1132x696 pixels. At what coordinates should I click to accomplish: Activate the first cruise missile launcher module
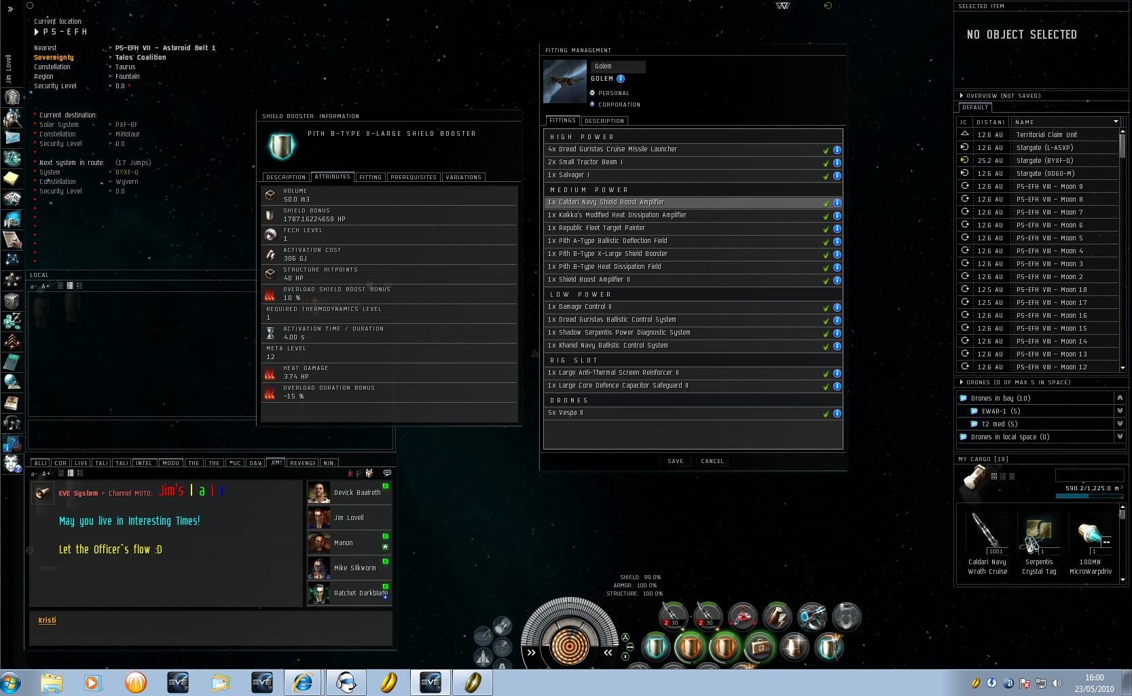click(x=674, y=616)
